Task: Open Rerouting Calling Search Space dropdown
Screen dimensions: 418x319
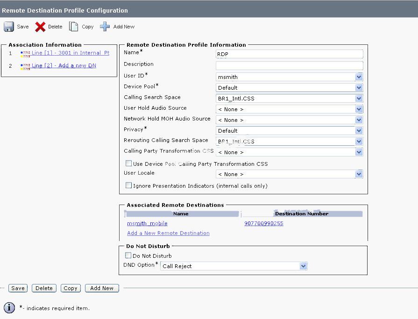Action: [x=289, y=141]
